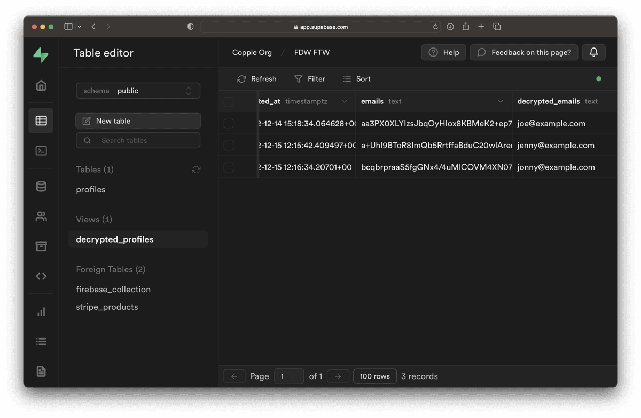Open the API code brackets icon

pos(41,276)
